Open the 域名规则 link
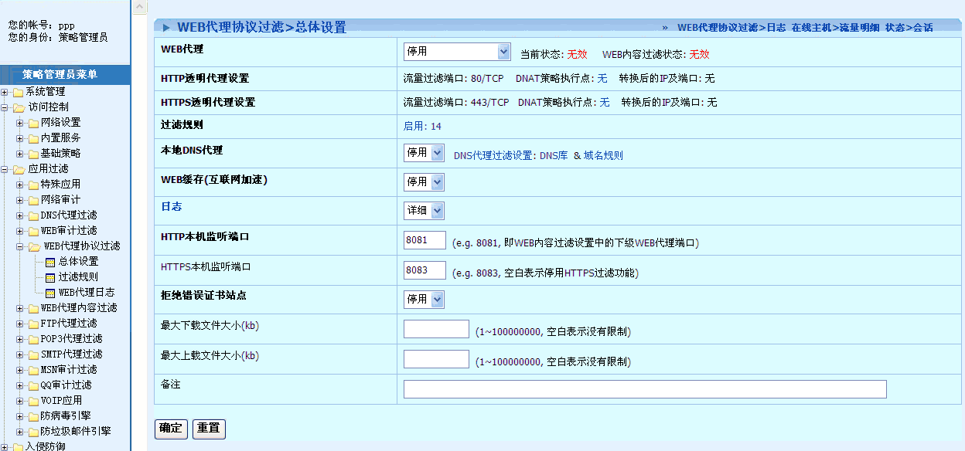This screenshot has width=965, height=451. pos(603,155)
